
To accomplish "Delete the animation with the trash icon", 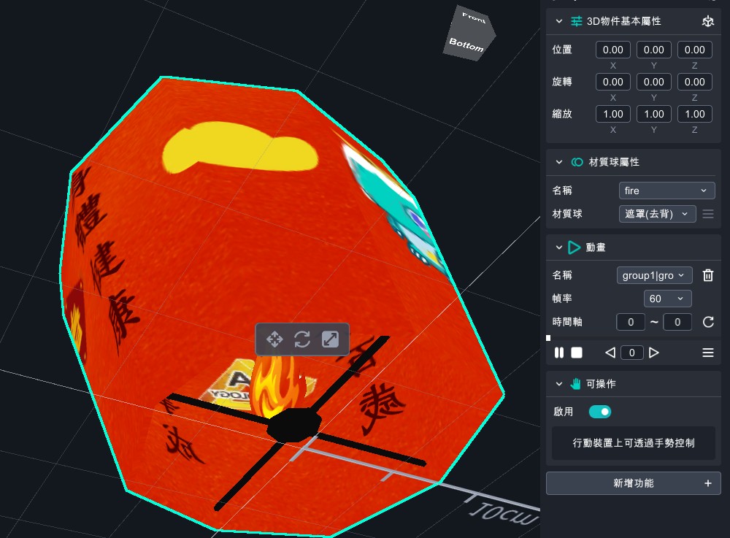I will (707, 275).
